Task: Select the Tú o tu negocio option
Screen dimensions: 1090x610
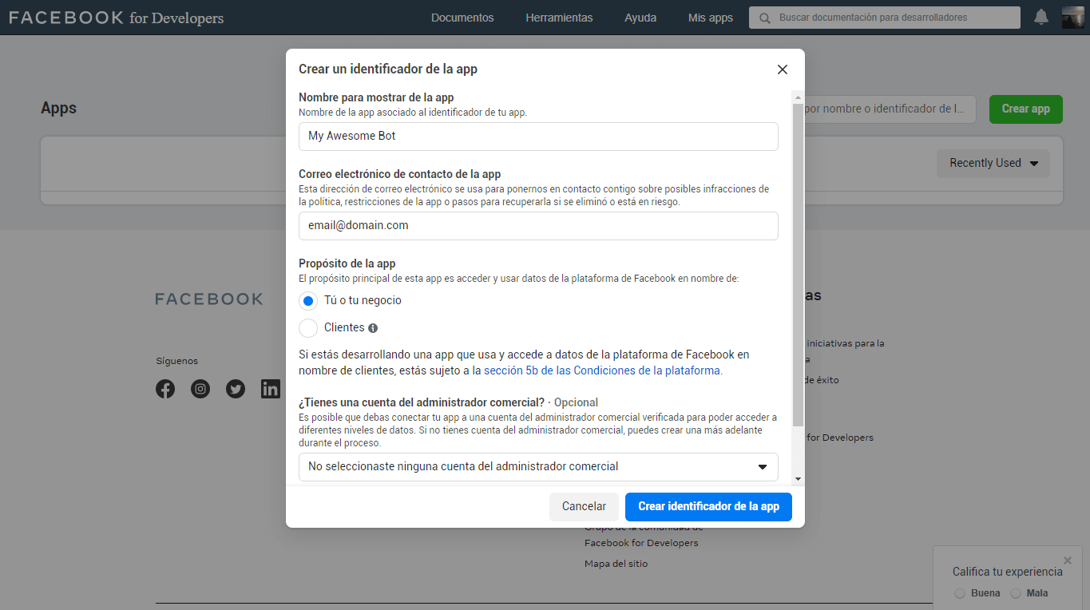Action: point(308,301)
